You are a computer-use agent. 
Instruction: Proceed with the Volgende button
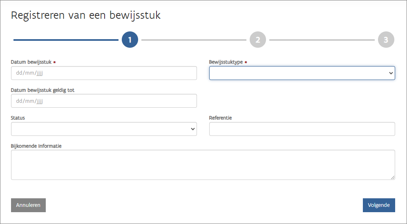(x=378, y=205)
